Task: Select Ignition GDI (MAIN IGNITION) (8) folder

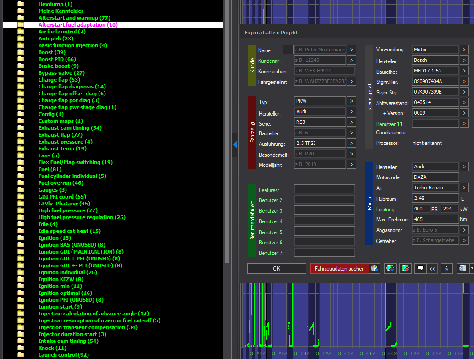Action: pyautogui.click(x=81, y=252)
